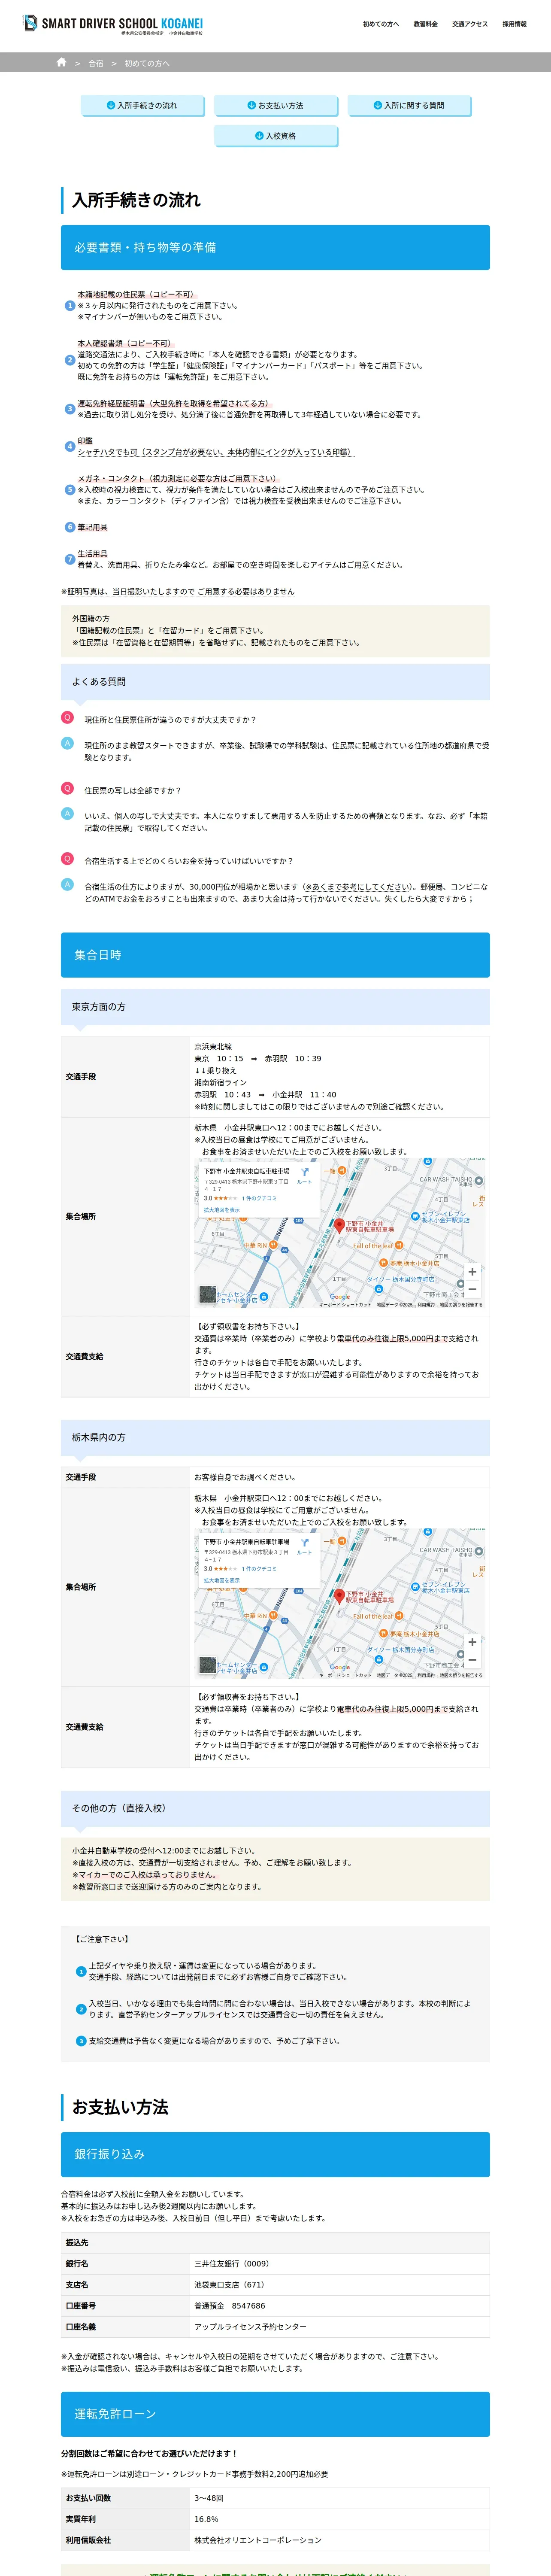Select the 必要書類・持ち物等の準備 heading banner
Viewport: 551px width, 2576px height.
[x=275, y=247]
